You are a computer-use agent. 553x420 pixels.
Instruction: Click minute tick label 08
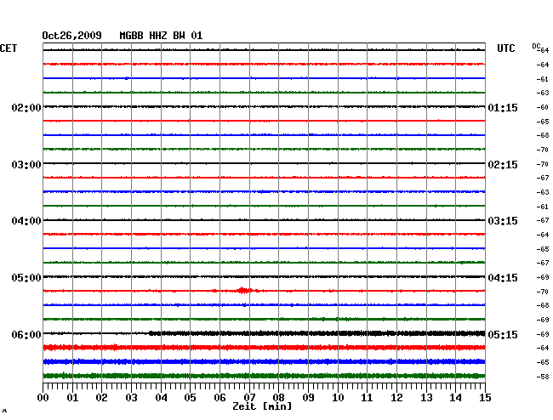[278, 398]
